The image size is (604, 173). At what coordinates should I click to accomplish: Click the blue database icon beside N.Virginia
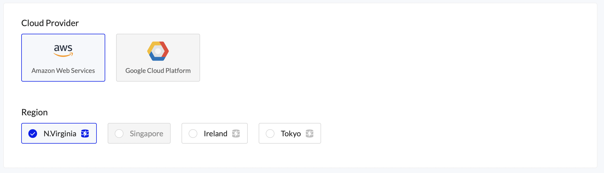(85, 134)
